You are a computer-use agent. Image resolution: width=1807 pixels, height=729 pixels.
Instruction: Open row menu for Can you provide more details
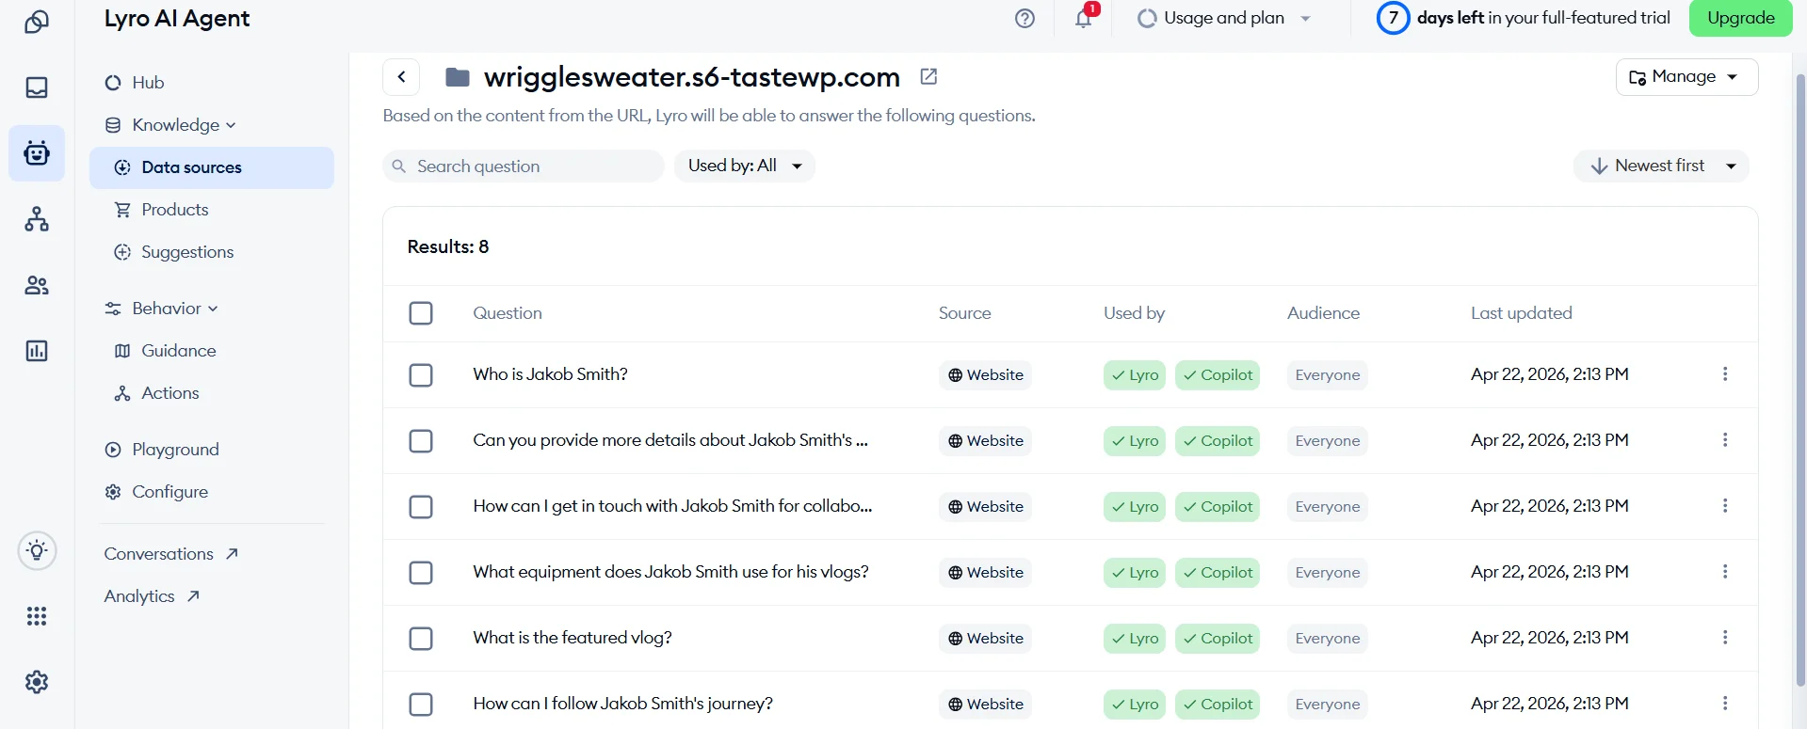coord(1725,440)
